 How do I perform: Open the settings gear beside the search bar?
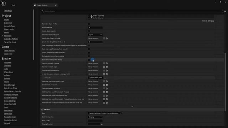tap(225, 11)
